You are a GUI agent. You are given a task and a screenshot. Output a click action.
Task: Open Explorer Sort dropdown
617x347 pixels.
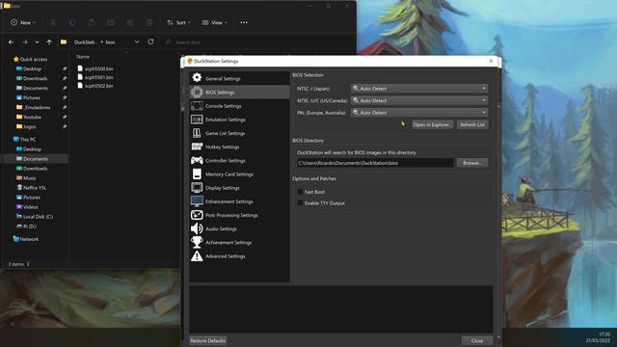(x=178, y=23)
